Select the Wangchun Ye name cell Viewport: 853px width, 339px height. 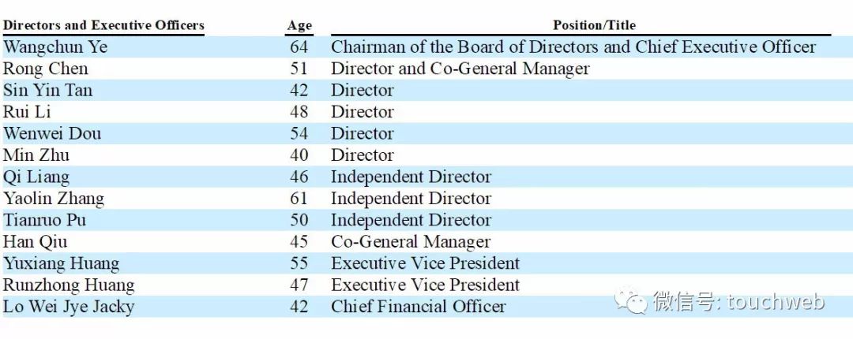[55, 47]
